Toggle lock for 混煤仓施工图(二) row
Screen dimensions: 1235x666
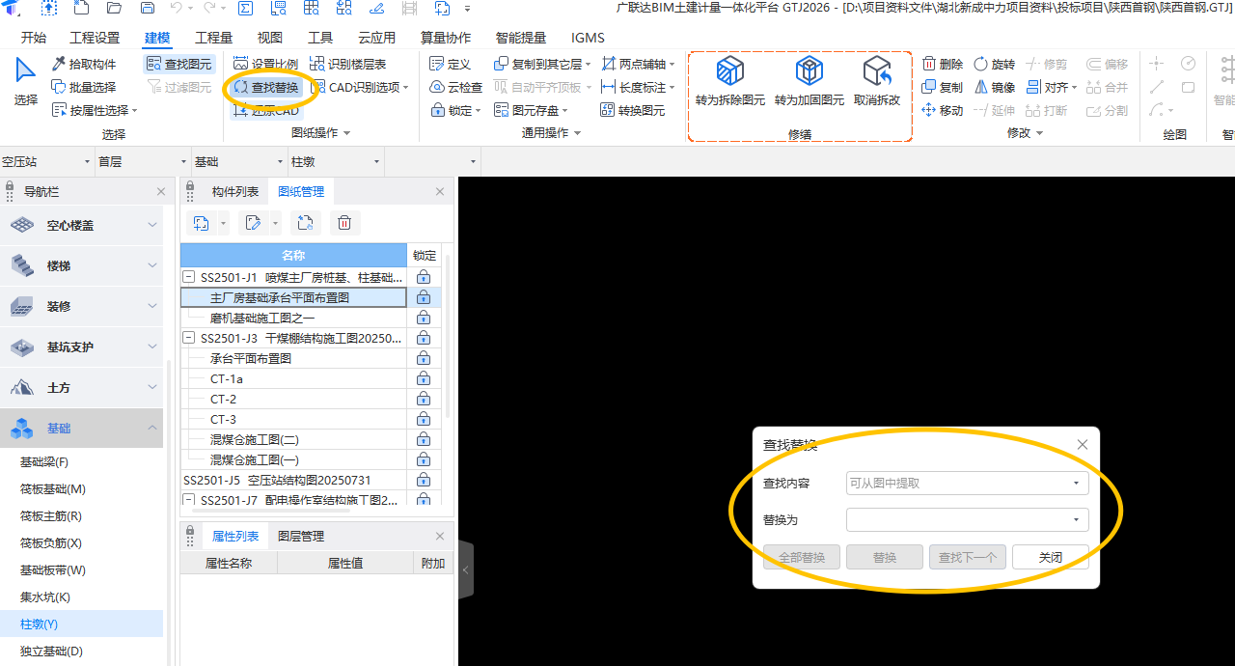coord(424,439)
